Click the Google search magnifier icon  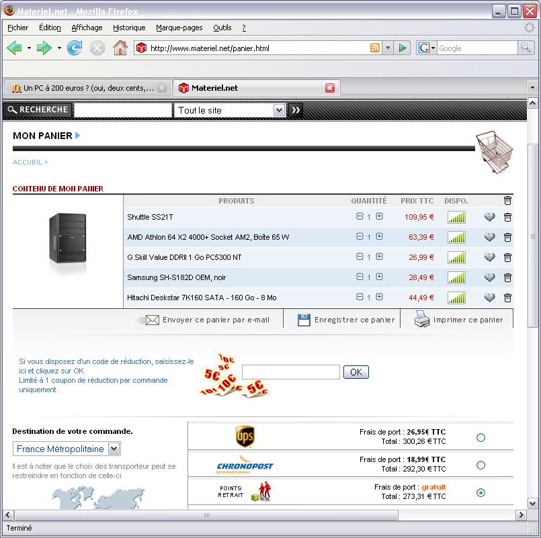tap(526, 48)
